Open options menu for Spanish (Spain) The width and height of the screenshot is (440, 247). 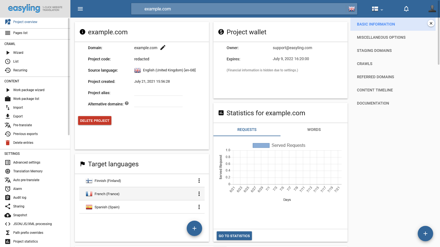[199, 207]
